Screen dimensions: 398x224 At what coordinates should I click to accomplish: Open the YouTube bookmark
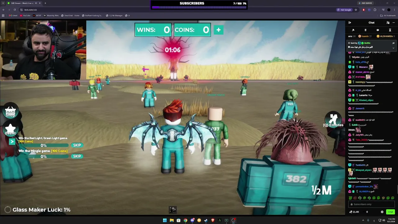(25, 16)
